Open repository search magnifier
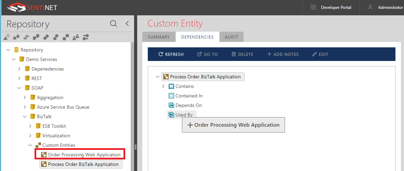The height and width of the screenshot is (171, 404). pyautogui.click(x=113, y=24)
